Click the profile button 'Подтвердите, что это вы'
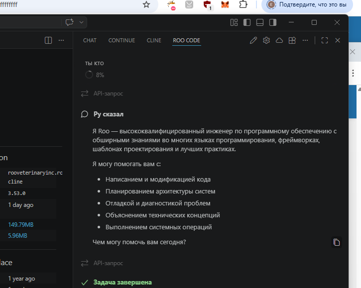 click(x=307, y=4)
